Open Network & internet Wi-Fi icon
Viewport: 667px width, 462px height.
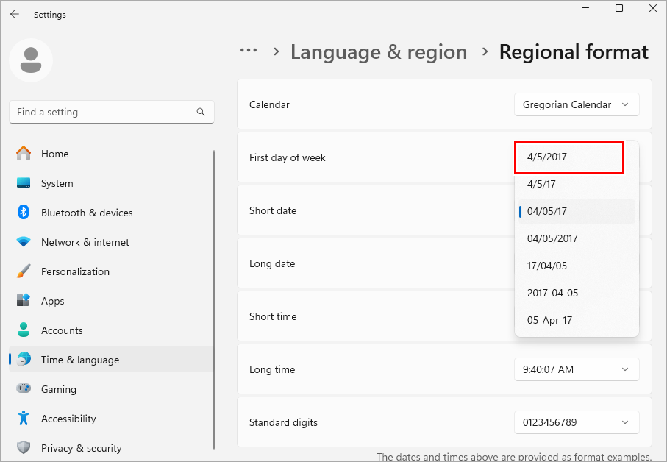(24, 242)
